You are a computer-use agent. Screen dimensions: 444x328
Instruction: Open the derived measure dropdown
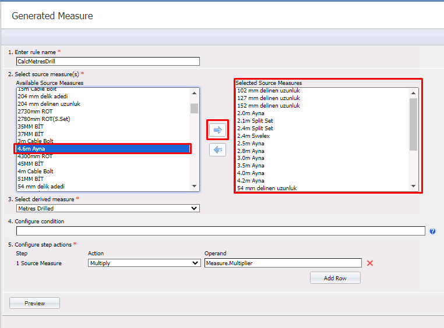[x=108, y=208]
